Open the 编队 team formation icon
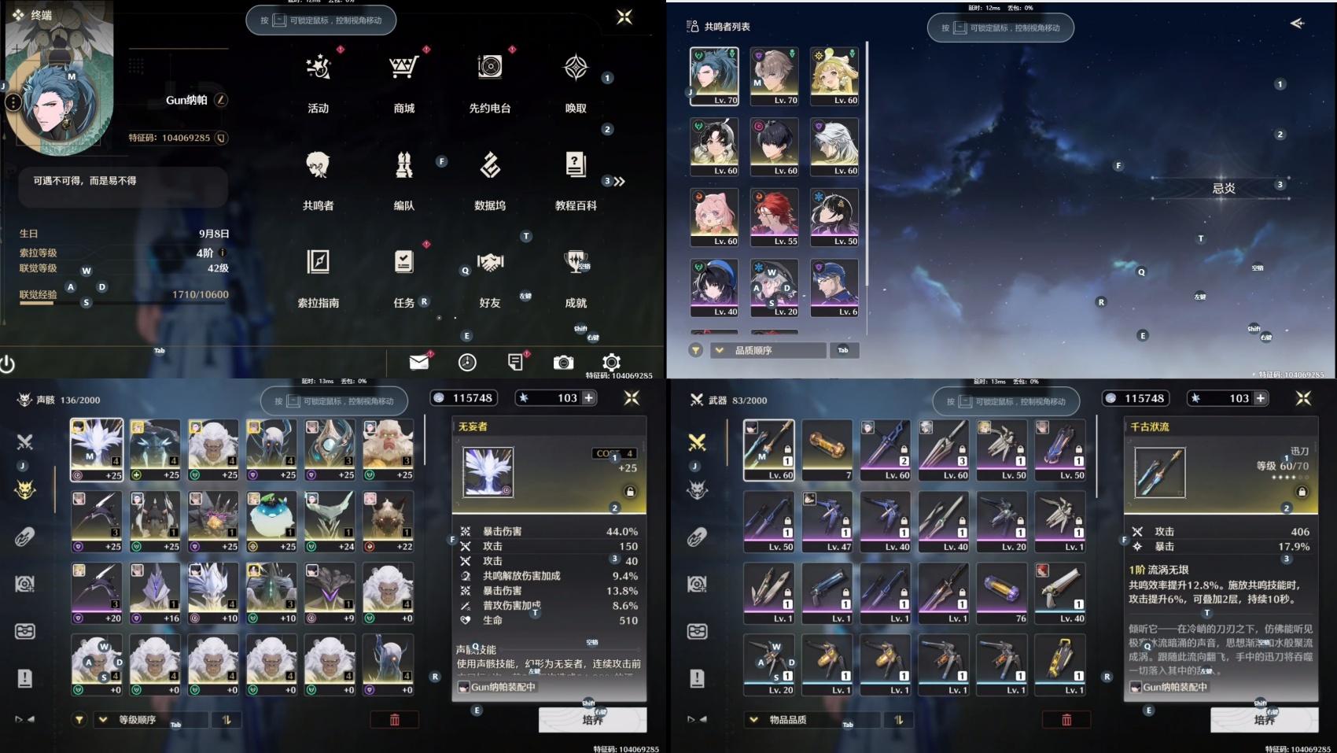This screenshot has width=1337, height=753. (403, 165)
